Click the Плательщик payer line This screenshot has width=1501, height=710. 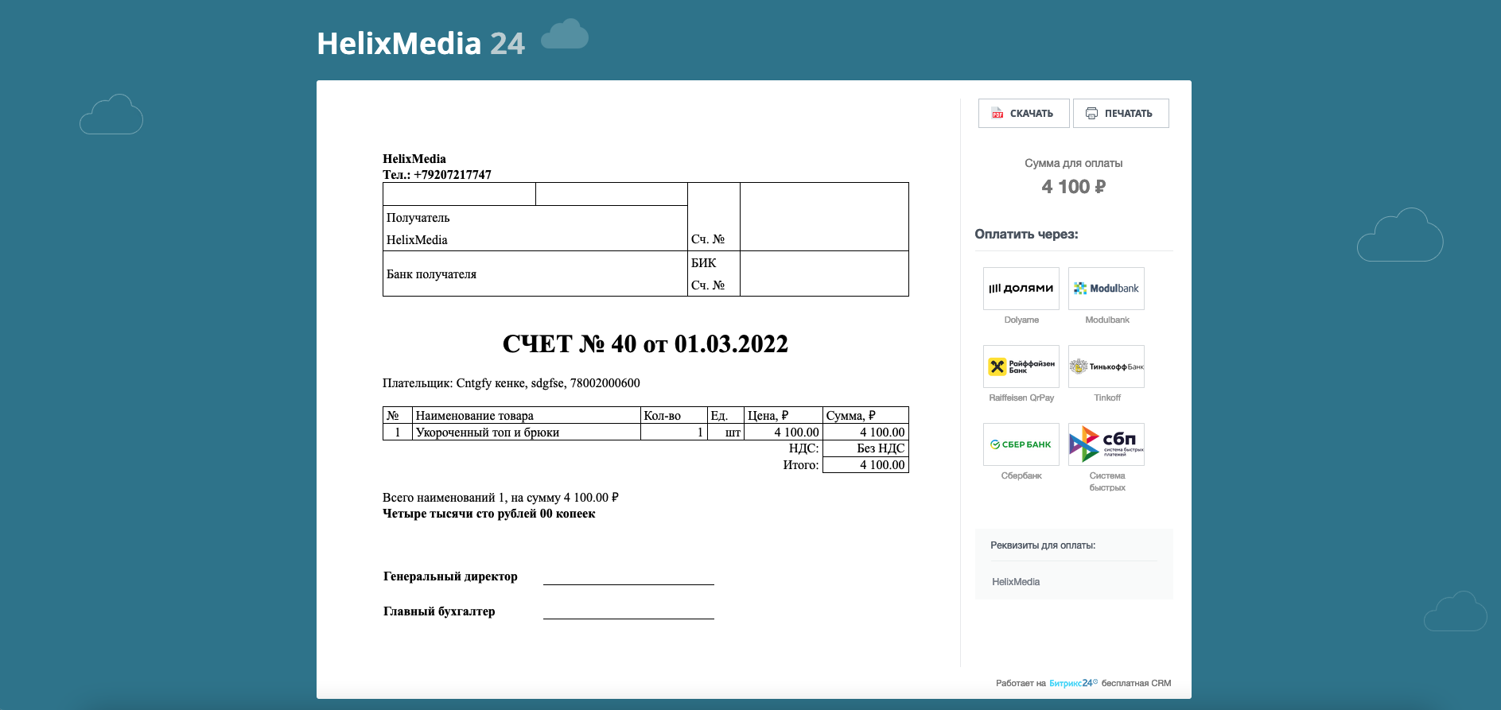[511, 383]
